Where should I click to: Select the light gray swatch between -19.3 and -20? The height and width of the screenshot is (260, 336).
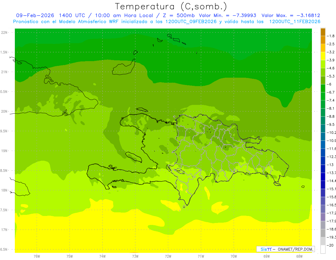point(323,241)
